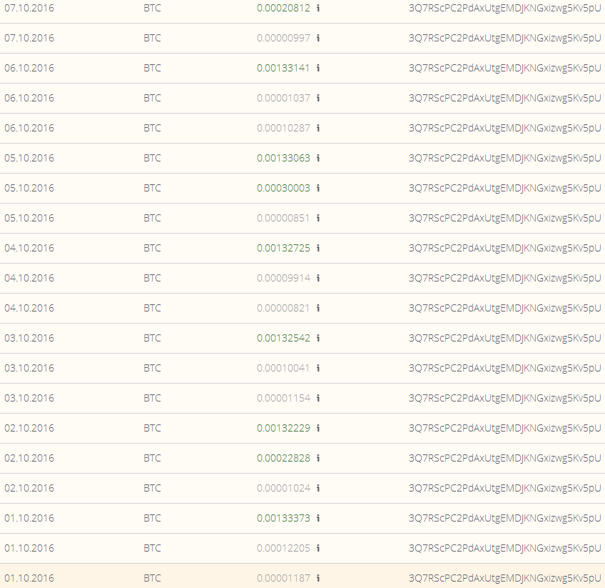The width and height of the screenshot is (605, 588).
Task: Click date 03.10.2016 in 0.00132542 row
Action: [29, 338]
